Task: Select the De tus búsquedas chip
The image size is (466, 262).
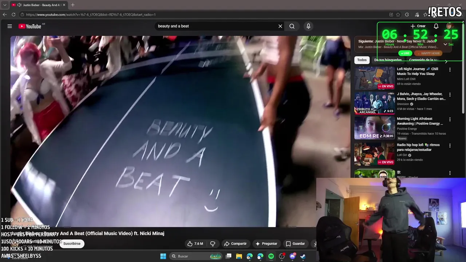Action: tap(388, 60)
